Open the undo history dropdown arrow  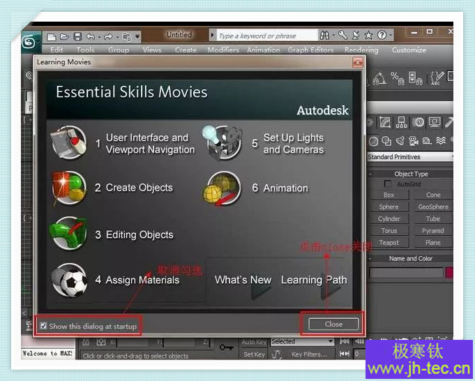click(x=99, y=37)
